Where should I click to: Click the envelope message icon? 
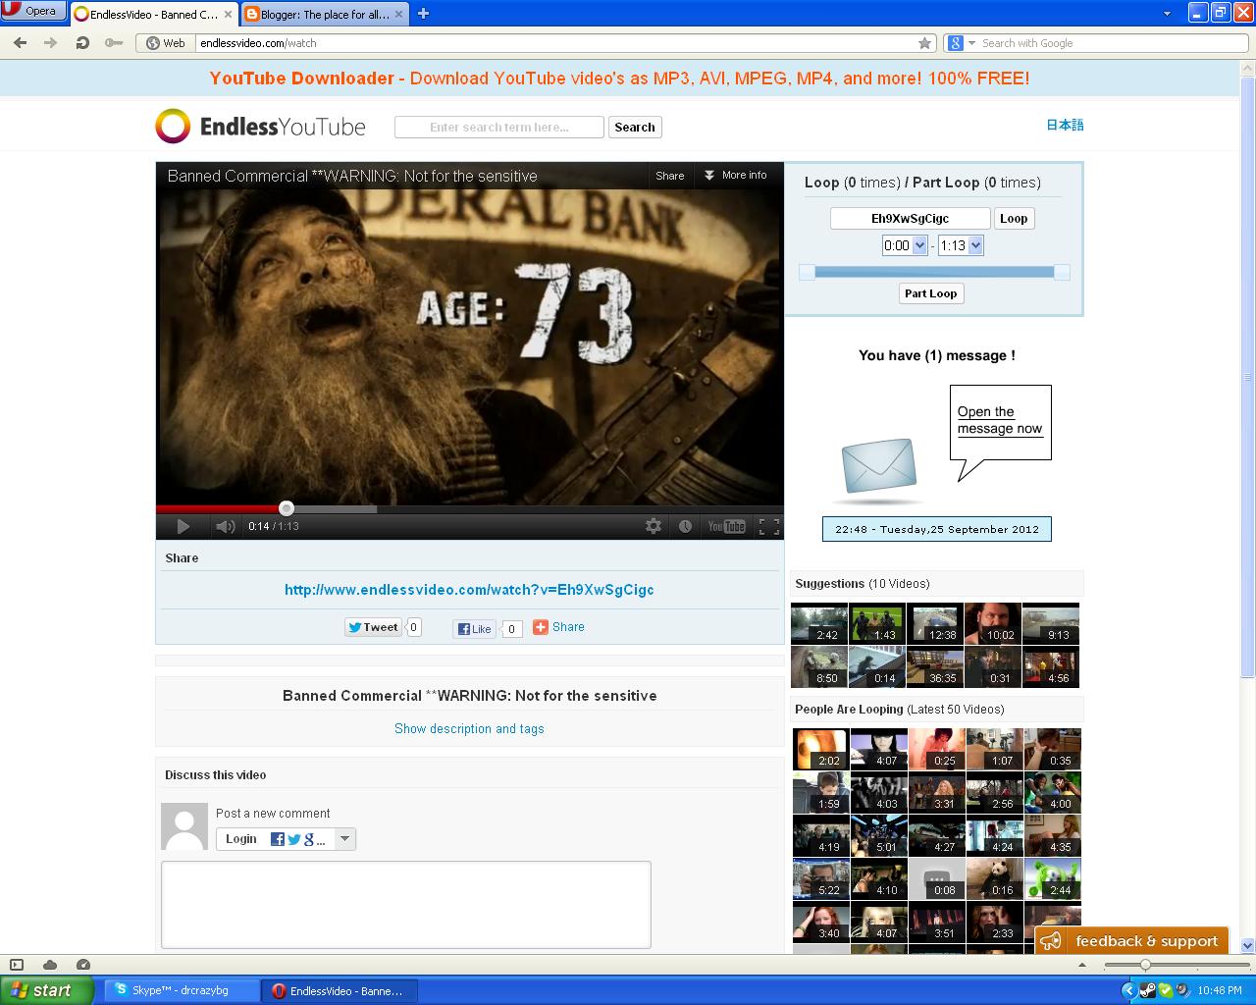pyautogui.click(x=879, y=466)
